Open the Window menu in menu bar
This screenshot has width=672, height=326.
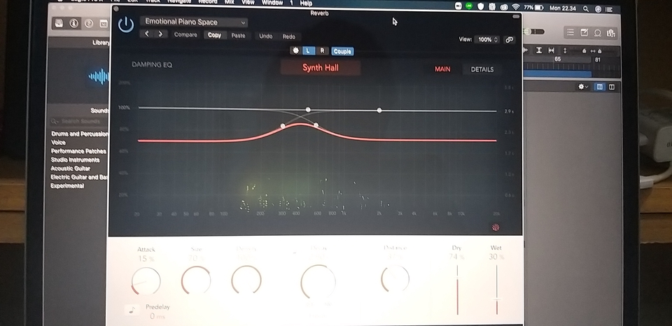point(272,3)
